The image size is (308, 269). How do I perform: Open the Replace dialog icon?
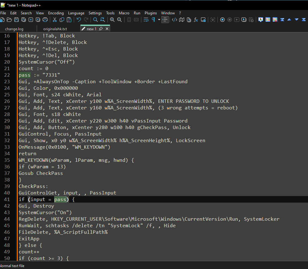pyautogui.click(x=103, y=20)
